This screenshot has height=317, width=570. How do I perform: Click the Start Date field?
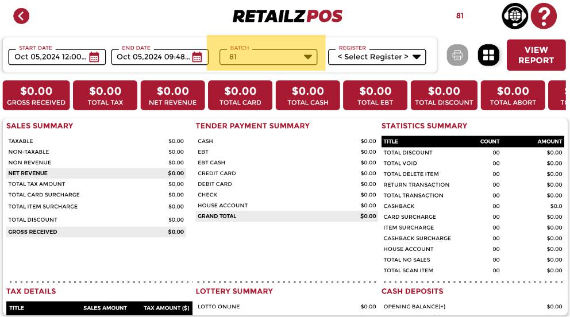(x=57, y=57)
